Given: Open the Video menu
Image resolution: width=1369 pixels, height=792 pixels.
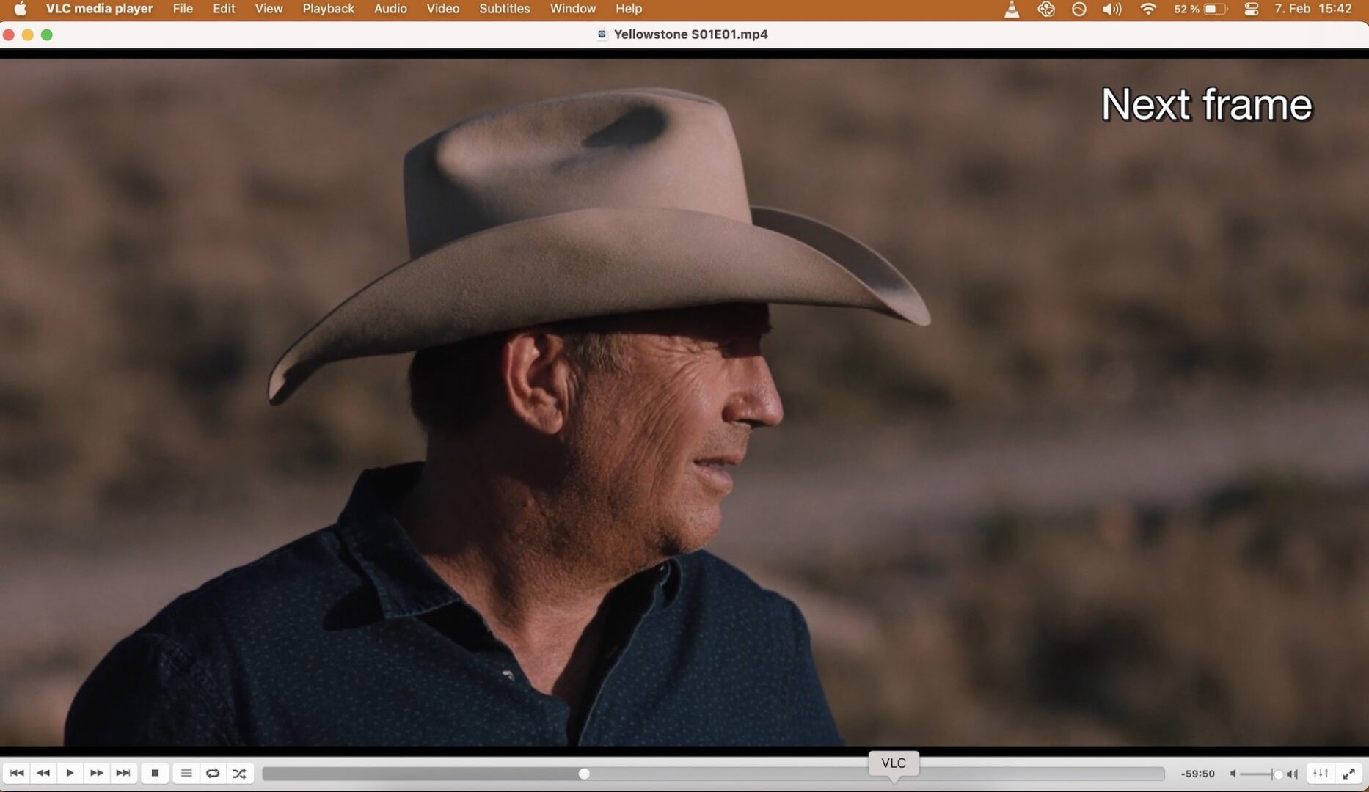Looking at the screenshot, I should (443, 9).
